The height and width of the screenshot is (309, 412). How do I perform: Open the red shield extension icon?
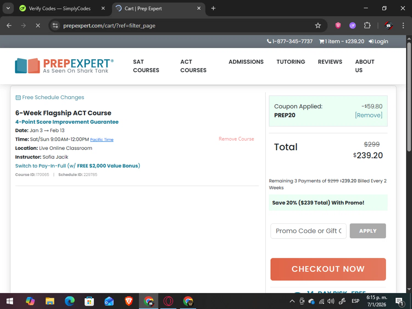click(x=338, y=26)
